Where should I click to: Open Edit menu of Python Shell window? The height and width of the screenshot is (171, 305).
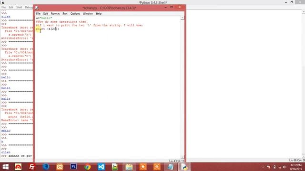click(11, 7)
